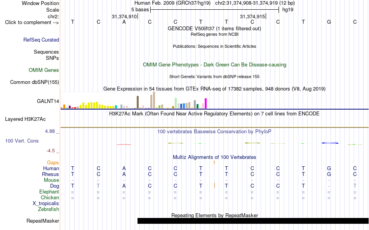Click the Mouse species label

coord(51,180)
